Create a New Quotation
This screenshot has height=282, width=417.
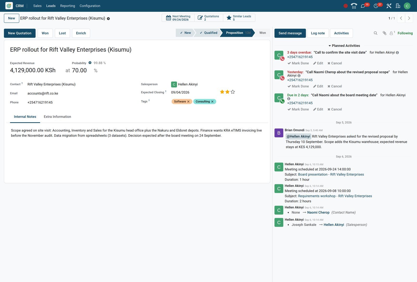(x=20, y=33)
